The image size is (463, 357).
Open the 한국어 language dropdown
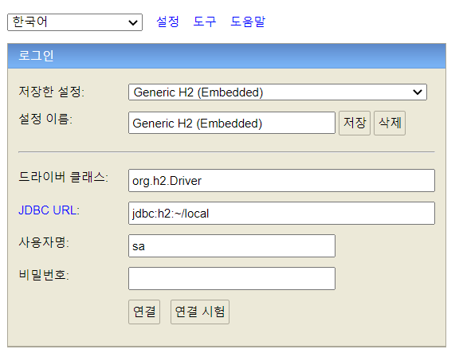pos(75,22)
